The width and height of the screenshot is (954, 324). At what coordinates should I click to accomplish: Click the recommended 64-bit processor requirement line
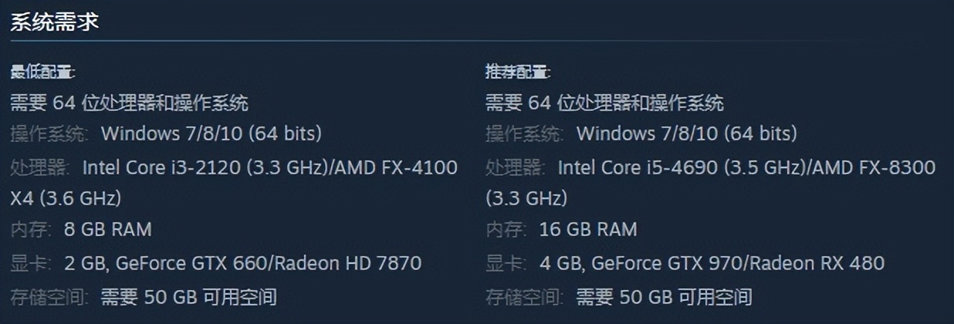click(604, 103)
